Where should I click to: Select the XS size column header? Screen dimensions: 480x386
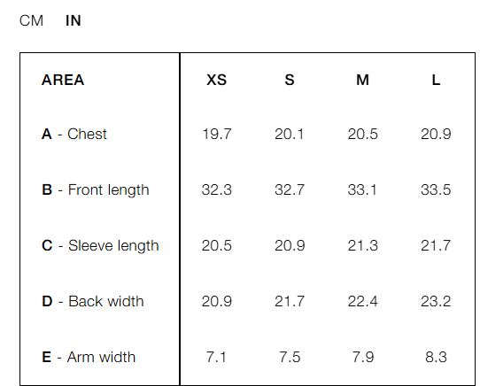pos(216,81)
